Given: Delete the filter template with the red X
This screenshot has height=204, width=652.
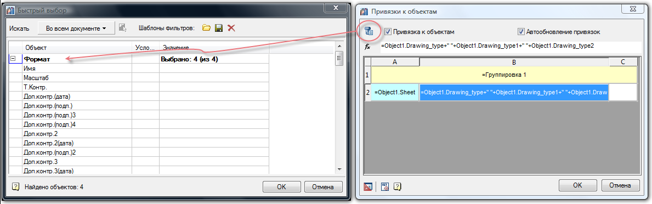Looking at the screenshot, I should point(231,29).
